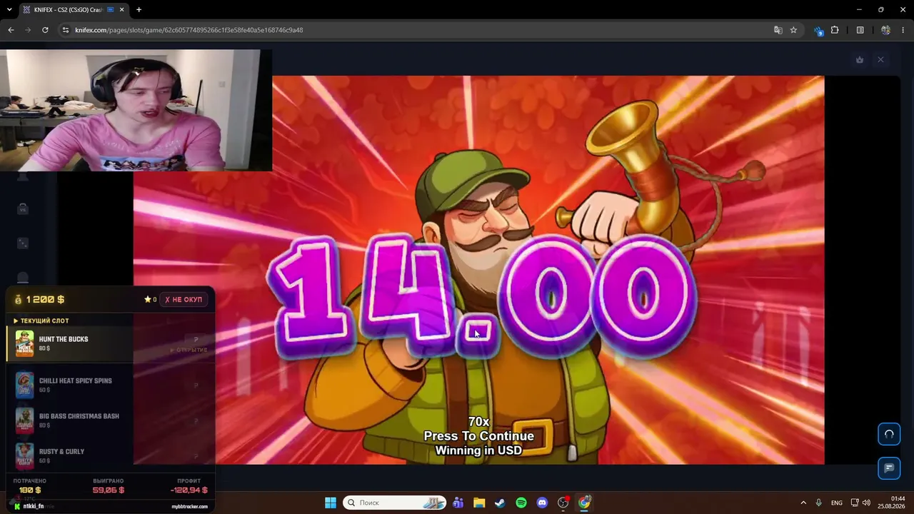Image resolution: width=914 pixels, height=514 pixels.
Task: Open a new browser tab
Action: 139,10
